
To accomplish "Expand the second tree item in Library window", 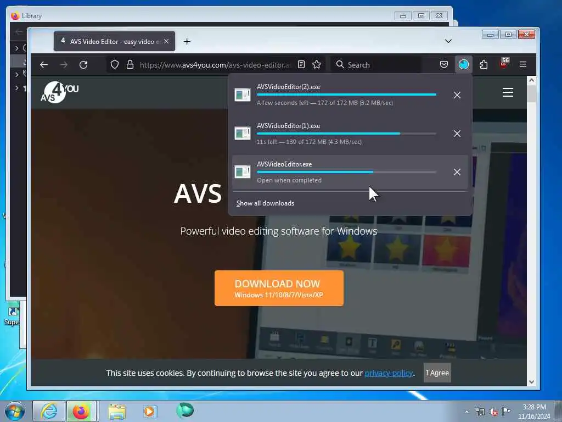I will [x=17, y=74].
